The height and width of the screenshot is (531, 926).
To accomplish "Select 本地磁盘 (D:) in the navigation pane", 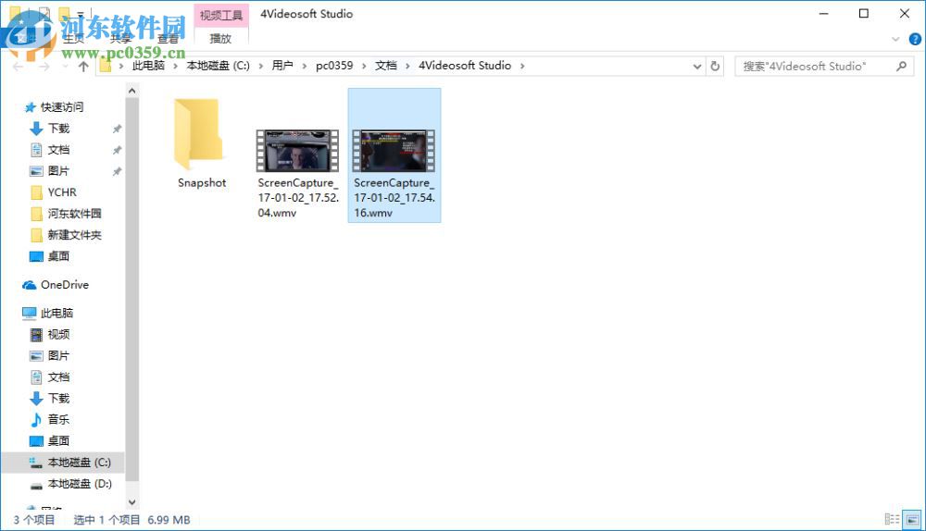I will [80, 484].
